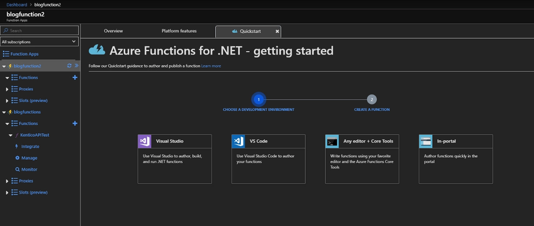This screenshot has width=534, height=226.
Task: Select Any editor + Core Tools icon
Action: point(332,141)
